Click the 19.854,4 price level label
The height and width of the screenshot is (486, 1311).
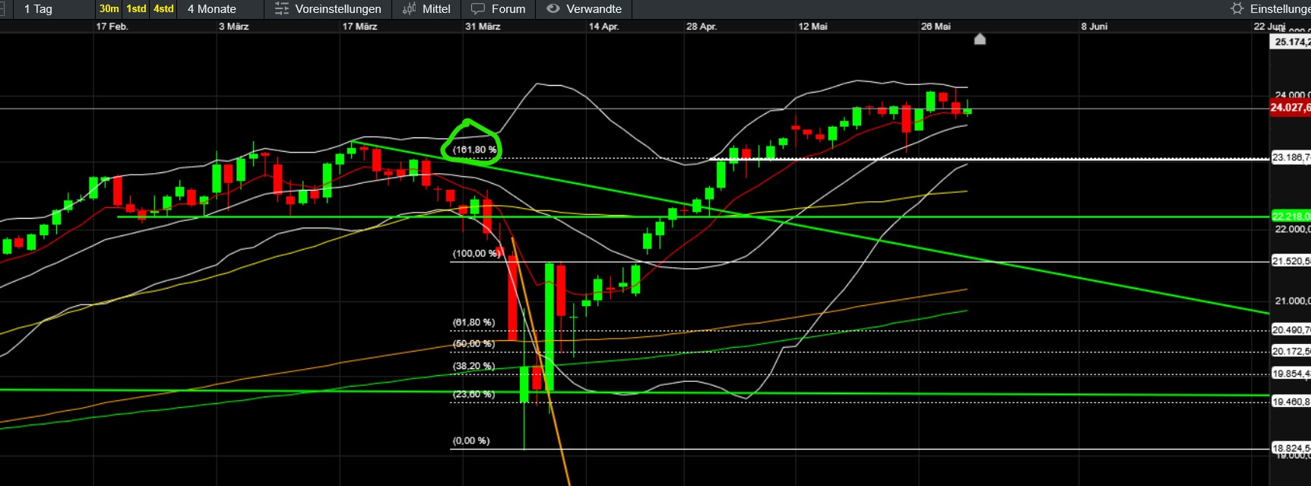click(x=1290, y=374)
